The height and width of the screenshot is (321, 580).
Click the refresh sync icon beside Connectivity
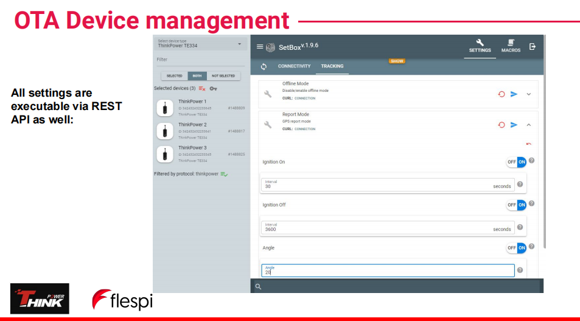tap(264, 66)
